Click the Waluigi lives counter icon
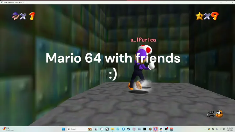The width and height of the screenshot is (235, 132). (x=16, y=16)
